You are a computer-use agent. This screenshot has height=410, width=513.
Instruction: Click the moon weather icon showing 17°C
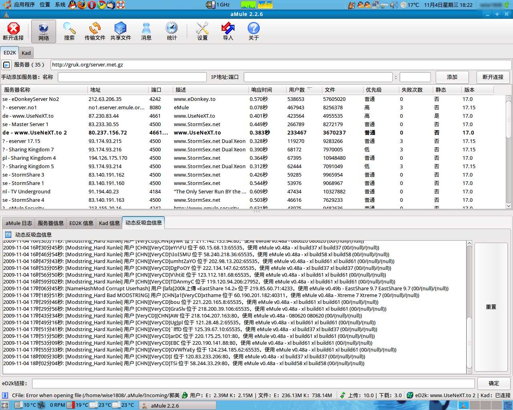pyautogui.click(x=403, y=5)
